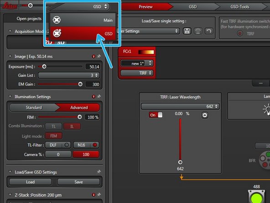Click the delete setting trash icon
This screenshot has height=203, width=270.
coord(198,31)
